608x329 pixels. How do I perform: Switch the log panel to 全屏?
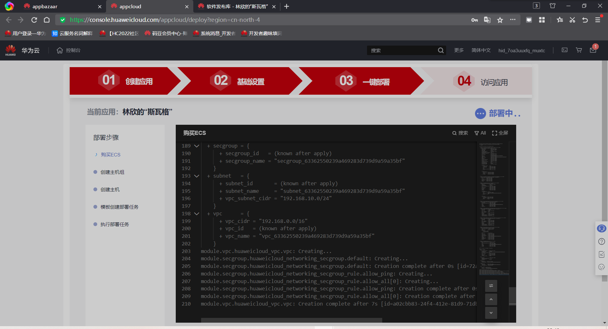[x=500, y=133]
